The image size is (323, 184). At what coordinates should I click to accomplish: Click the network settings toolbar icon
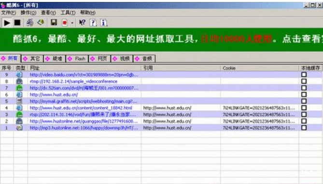point(30,23)
